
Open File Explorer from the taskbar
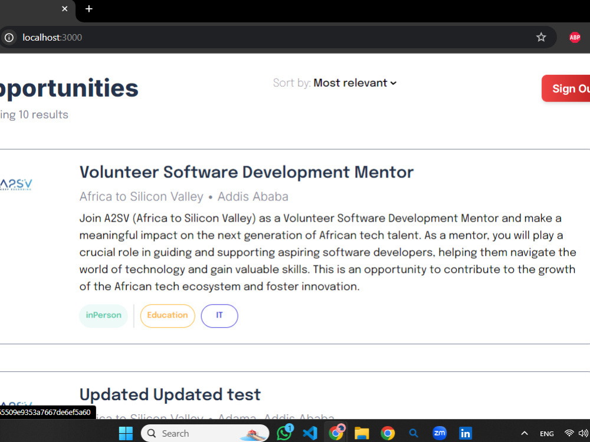click(362, 433)
